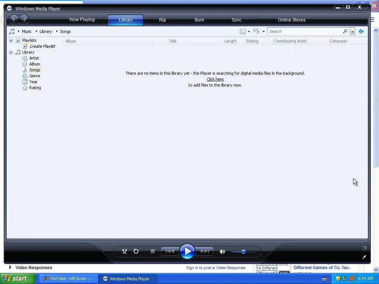Screen dimensions: 379x284
Task: Switch to compact mode icon
Action: [364, 257]
